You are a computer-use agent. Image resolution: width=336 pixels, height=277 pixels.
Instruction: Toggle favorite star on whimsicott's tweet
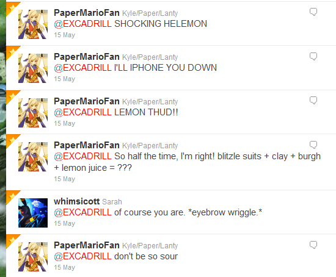click(x=12, y=196)
